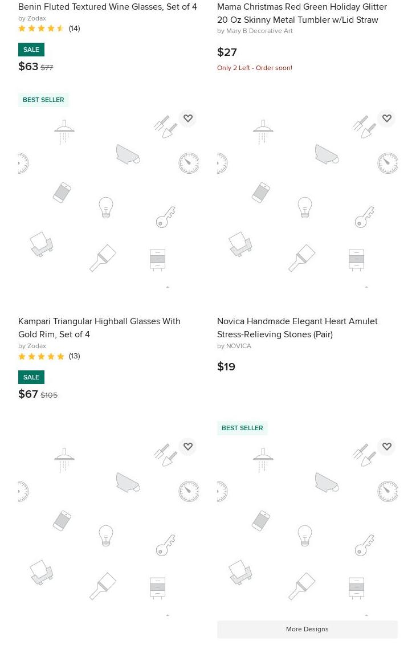Favorite the Novica Heart Amulet Stones

(x=387, y=119)
